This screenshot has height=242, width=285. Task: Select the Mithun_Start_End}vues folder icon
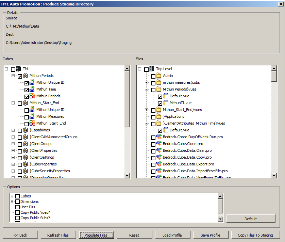(159, 110)
